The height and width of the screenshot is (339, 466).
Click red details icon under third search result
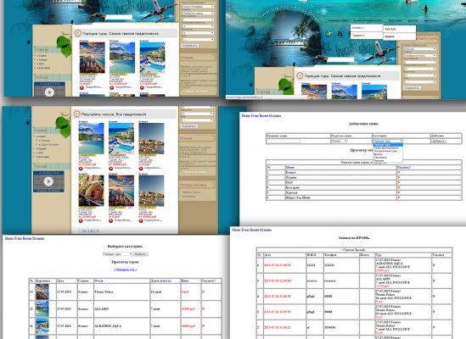pyautogui.click(x=141, y=169)
